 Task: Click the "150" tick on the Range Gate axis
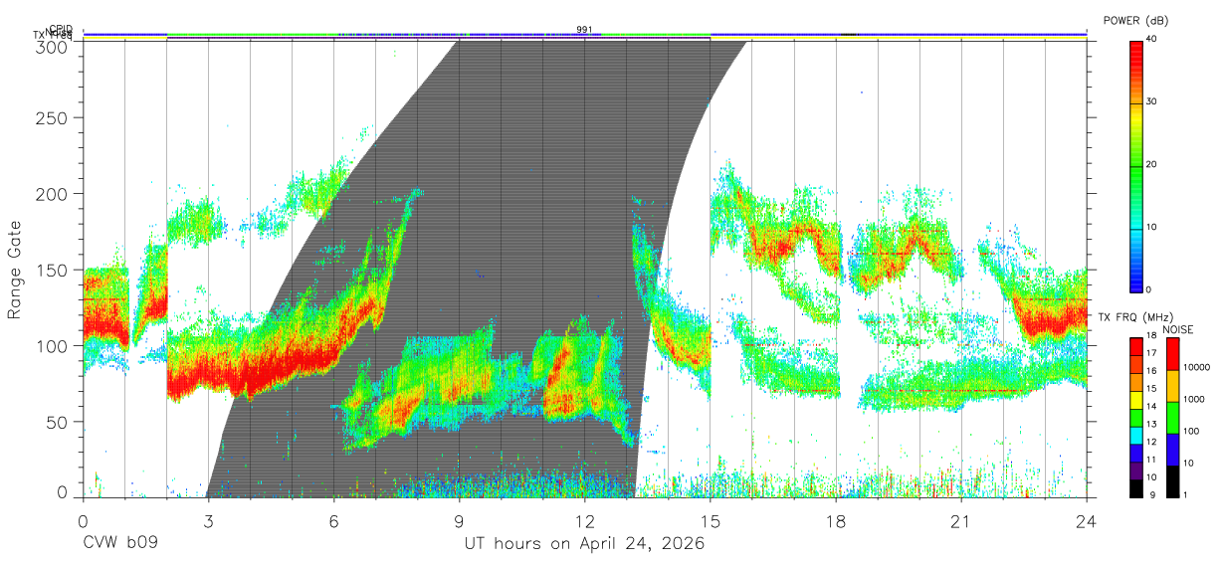[x=53, y=270]
